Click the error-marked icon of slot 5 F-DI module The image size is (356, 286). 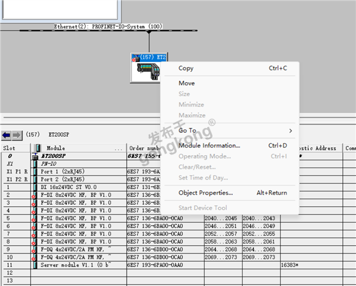[34, 218]
